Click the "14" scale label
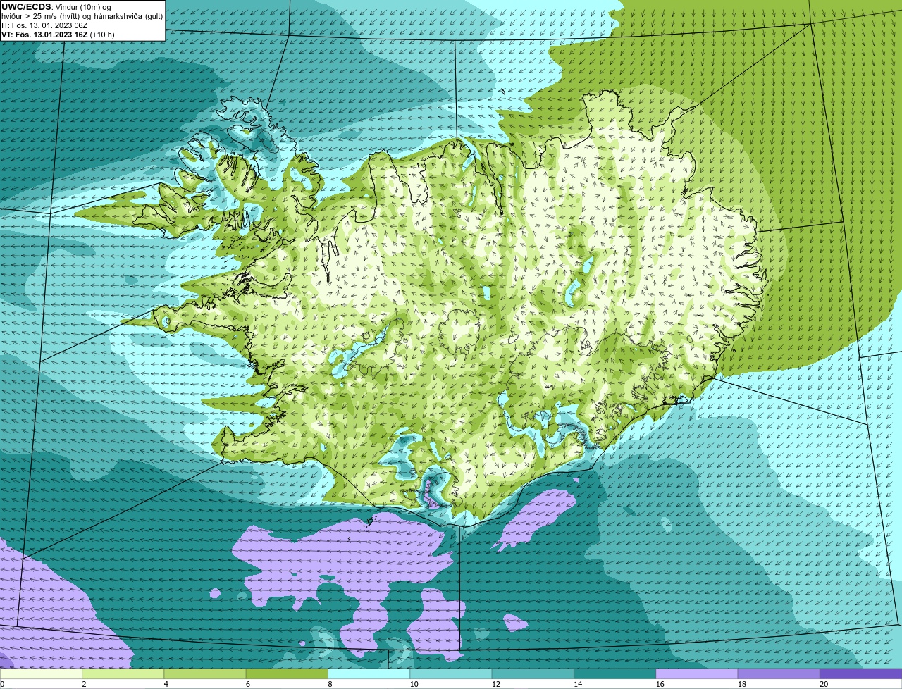Screen dimensions: 902x689 point(578,684)
